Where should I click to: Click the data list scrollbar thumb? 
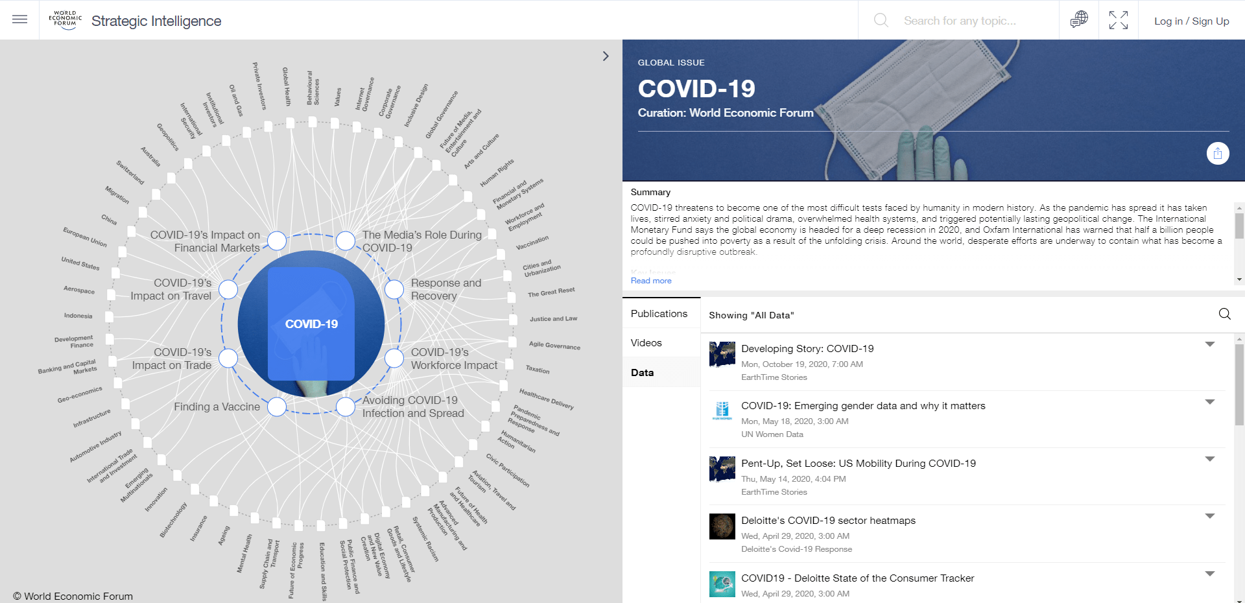1239,384
